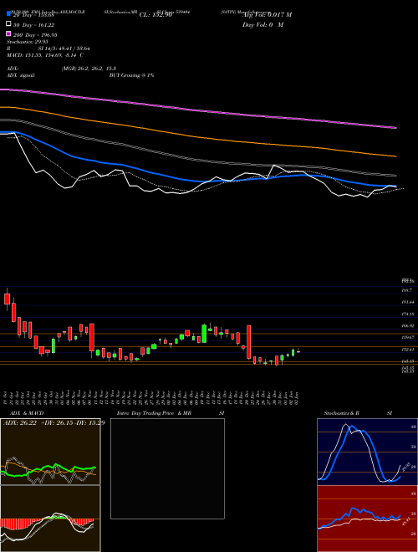This screenshot has height=552, width=418.
Task: Click the 'ADX signal:' label
Action: click(x=21, y=75)
